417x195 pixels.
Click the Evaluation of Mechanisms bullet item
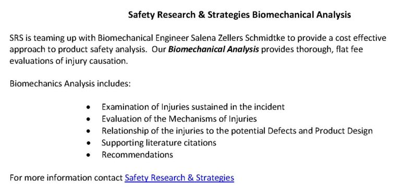pos(179,119)
